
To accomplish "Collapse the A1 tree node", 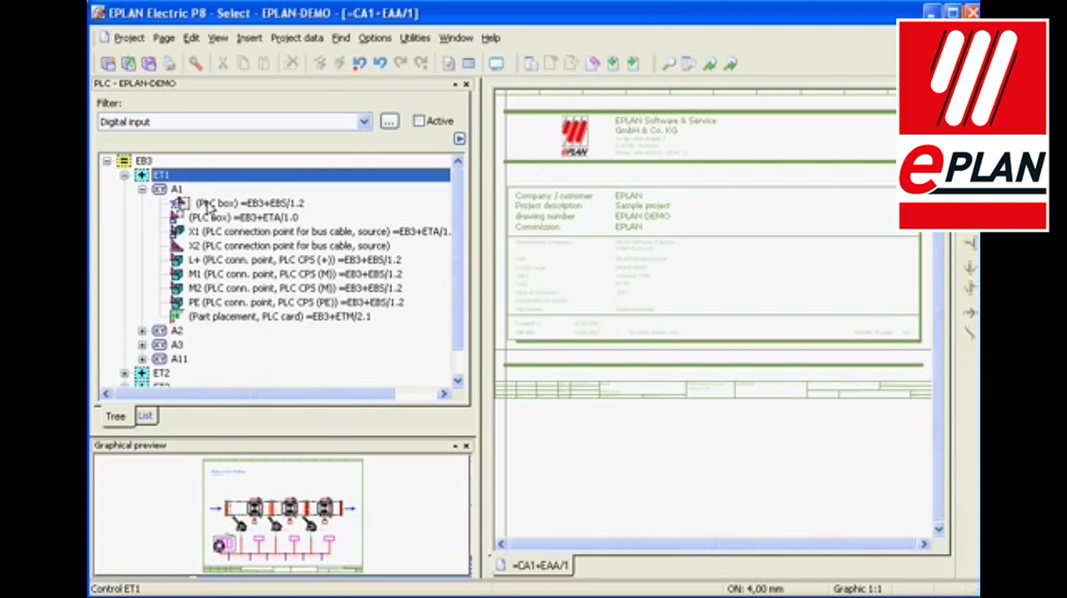I will point(142,189).
